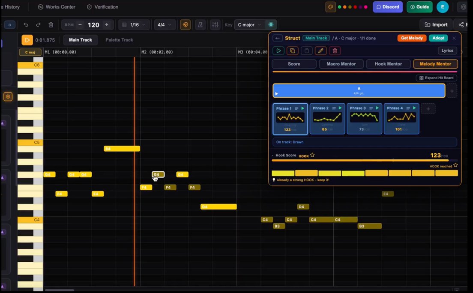The width and height of the screenshot is (473, 293).
Task: Click the C maj chord label chip
Action: click(30, 52)
